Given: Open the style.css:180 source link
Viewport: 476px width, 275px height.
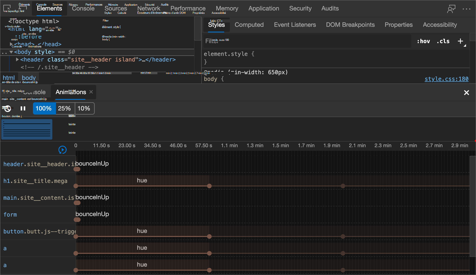Looking at the screenshot, I should click(x=446, y=79).
